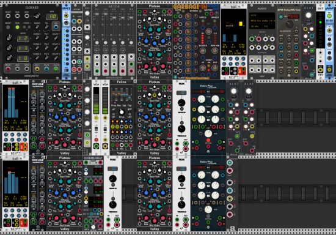Flip the LIN/EXP switch on first VCA

pyautogui.click(x=96, y=129)
